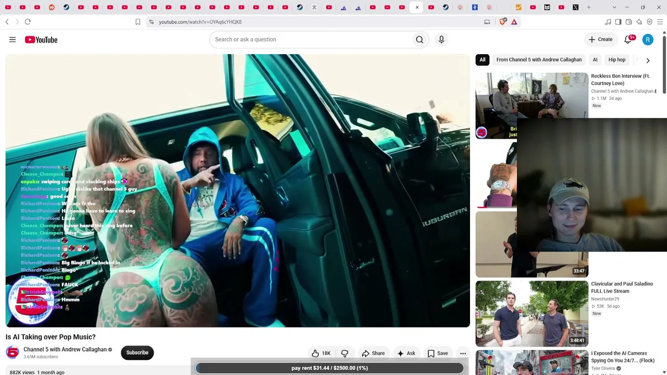Select the All filter chip
Viewport: 667px width, 375px height.
pyautogui.click(x=483, y=60)
